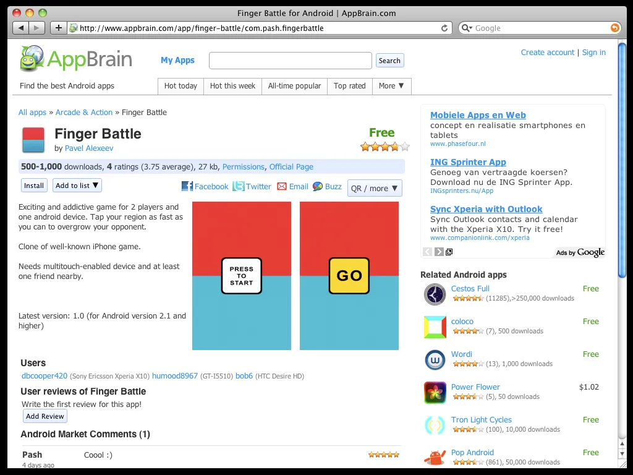Image resolution: width=633 pixels, height=475 pixels.
Task: Open the Google search magnifier menu
Action: point(467,28)
